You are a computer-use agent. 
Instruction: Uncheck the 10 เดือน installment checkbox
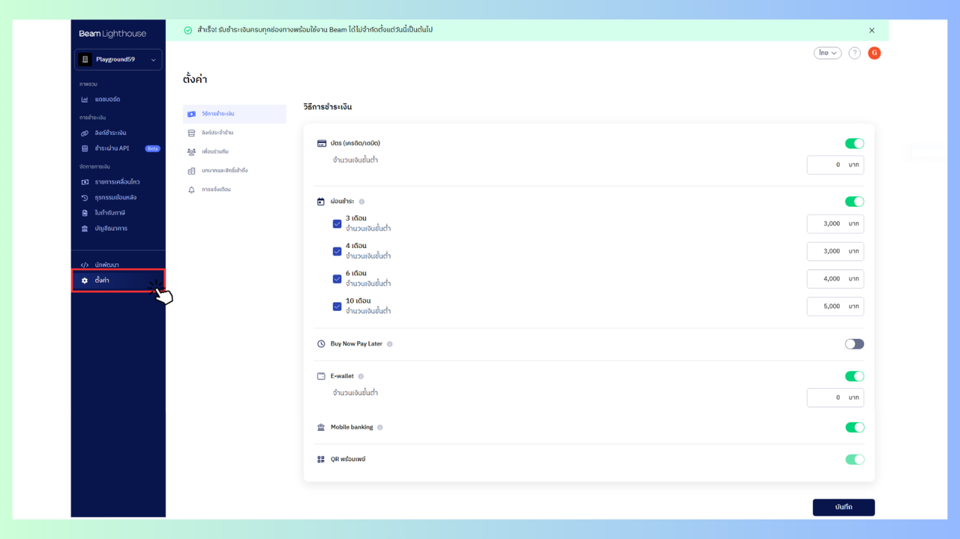coord(337,306)
